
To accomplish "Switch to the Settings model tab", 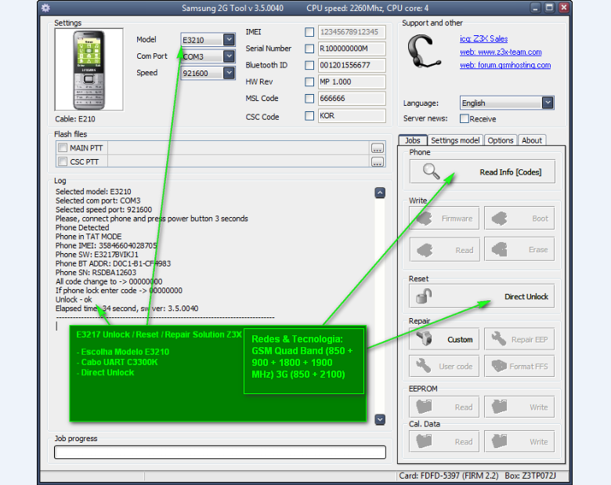I will coord(455,140).
